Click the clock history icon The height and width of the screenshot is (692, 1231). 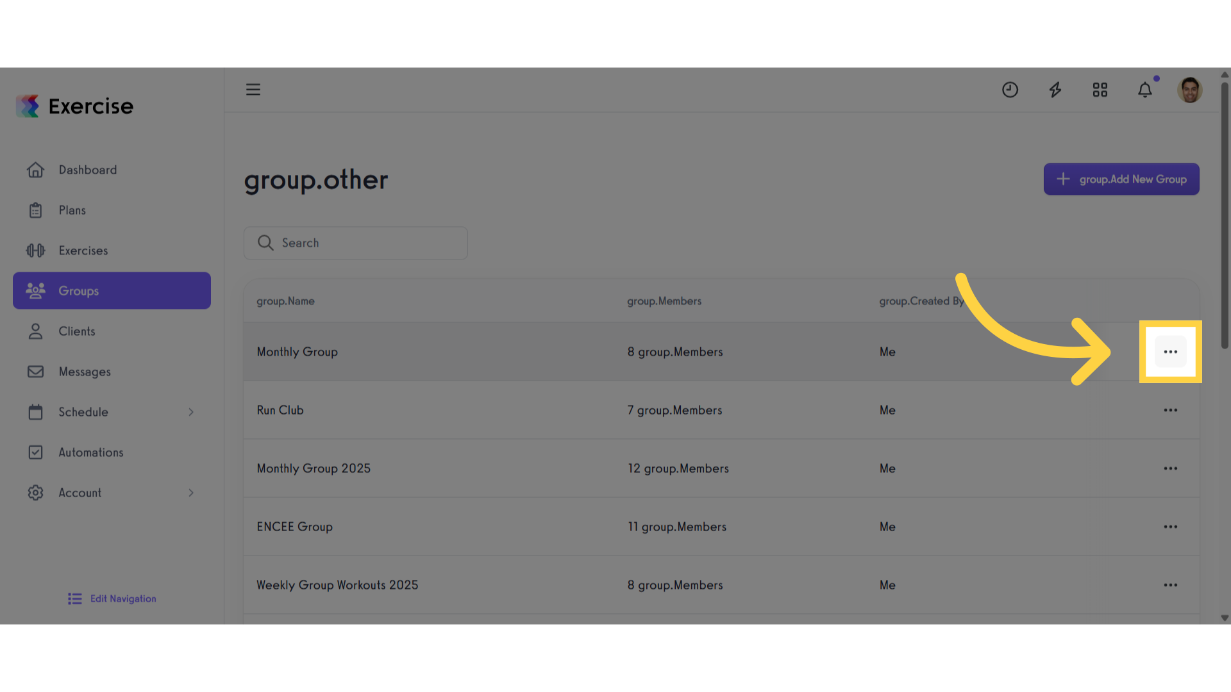point(1010,90)
